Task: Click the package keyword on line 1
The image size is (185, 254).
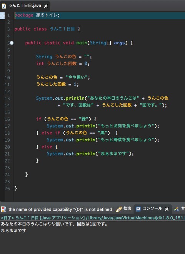Action: point(24,15)
